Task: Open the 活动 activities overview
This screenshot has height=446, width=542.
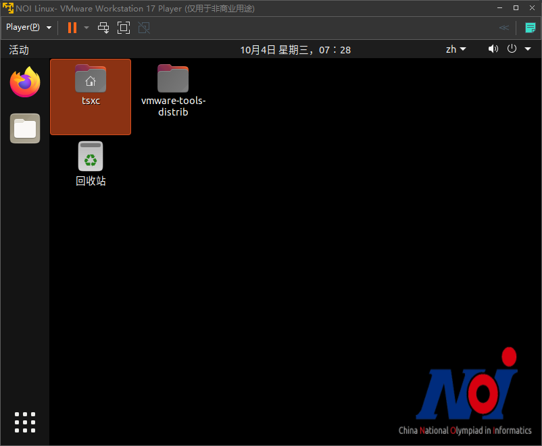Action: point(19,49)
